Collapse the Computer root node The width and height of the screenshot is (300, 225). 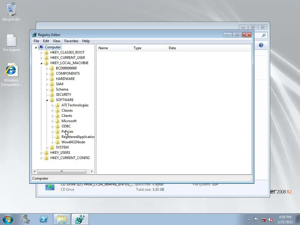(36, 47)
